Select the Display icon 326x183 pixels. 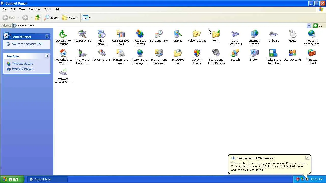pyautogui.click(x=178, y=36)
